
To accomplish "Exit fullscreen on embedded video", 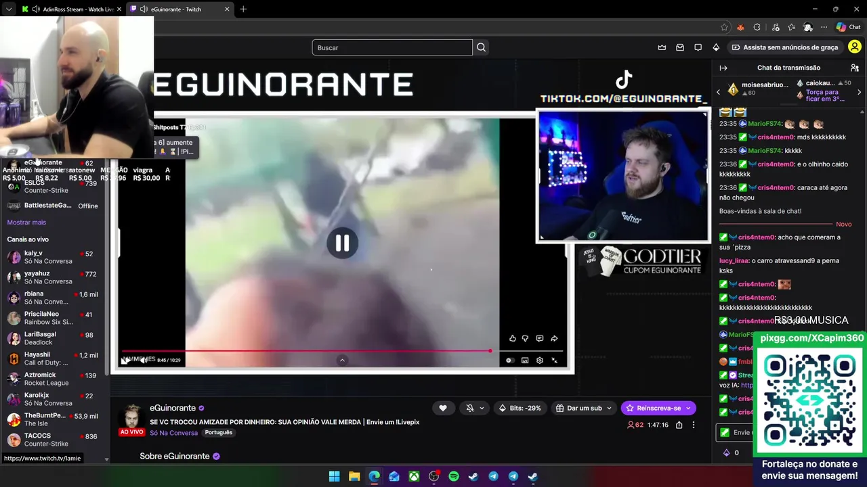I will 555,361.
